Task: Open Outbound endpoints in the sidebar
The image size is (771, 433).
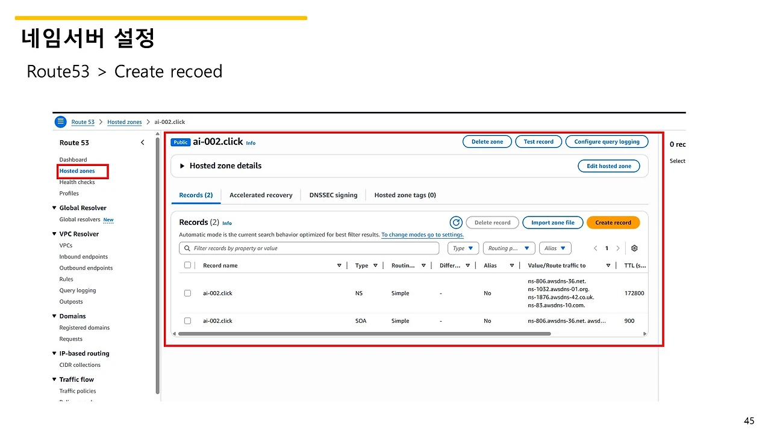Action: coord(86,268)
